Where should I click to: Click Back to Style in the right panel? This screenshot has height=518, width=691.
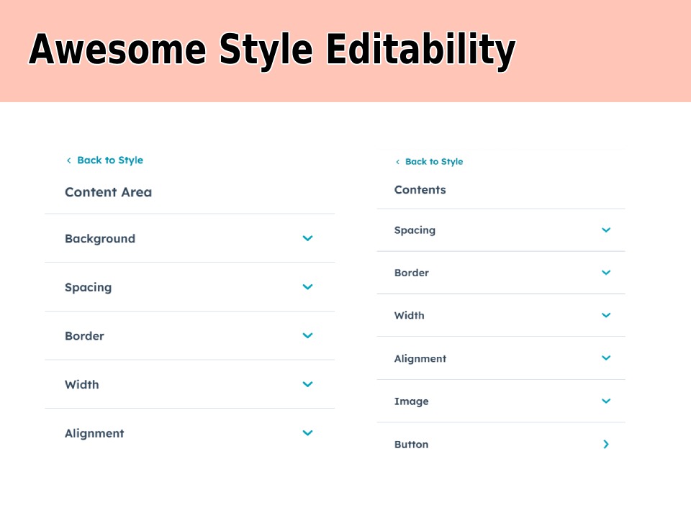click(434, 161)
